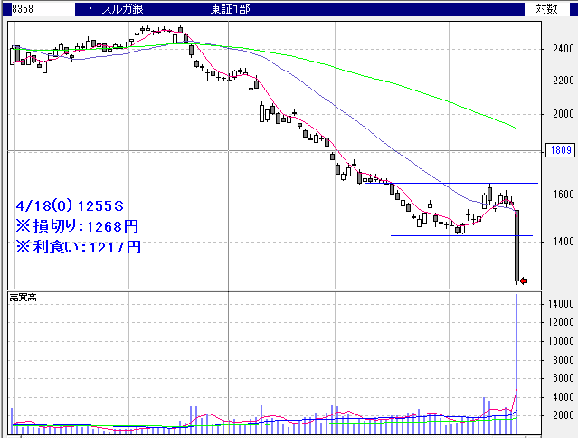The image size is (578, 438).
Task: Click the stock code 8358 field
Action: [13, 9]
